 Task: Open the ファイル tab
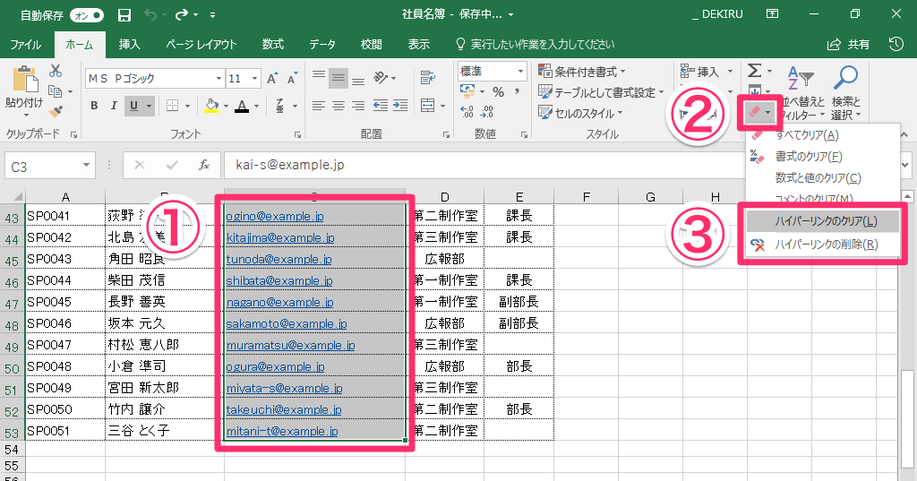26,45
